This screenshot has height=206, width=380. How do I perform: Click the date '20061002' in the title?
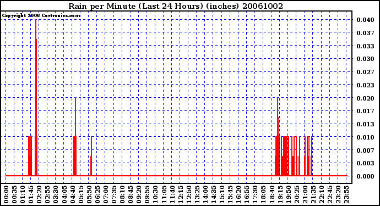263,6
